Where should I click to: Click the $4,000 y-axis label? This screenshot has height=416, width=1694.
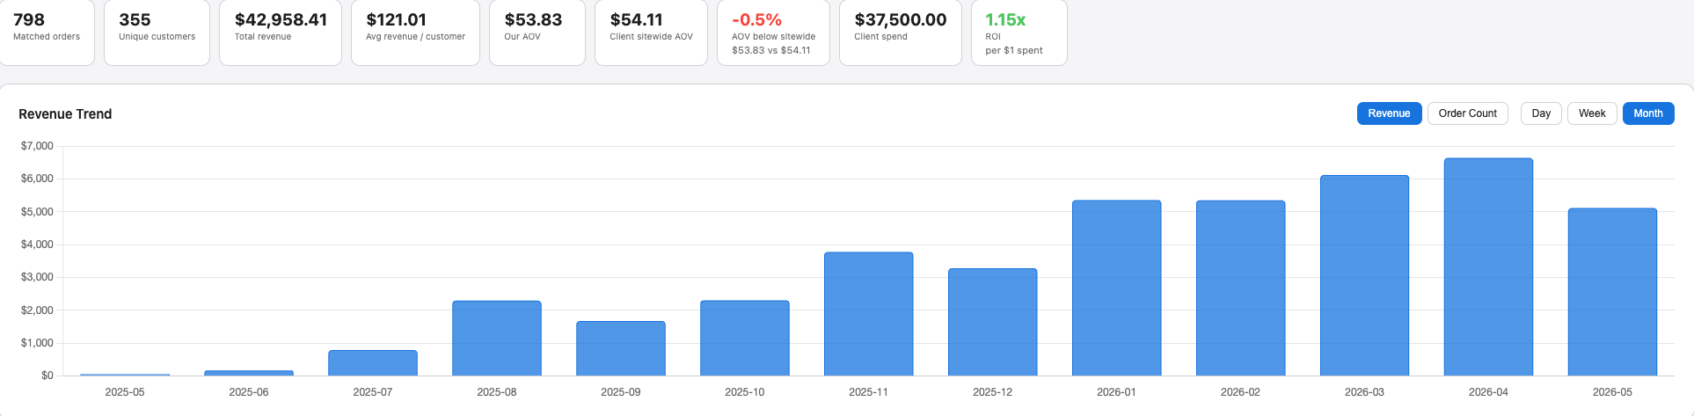(x=37, y=244)
